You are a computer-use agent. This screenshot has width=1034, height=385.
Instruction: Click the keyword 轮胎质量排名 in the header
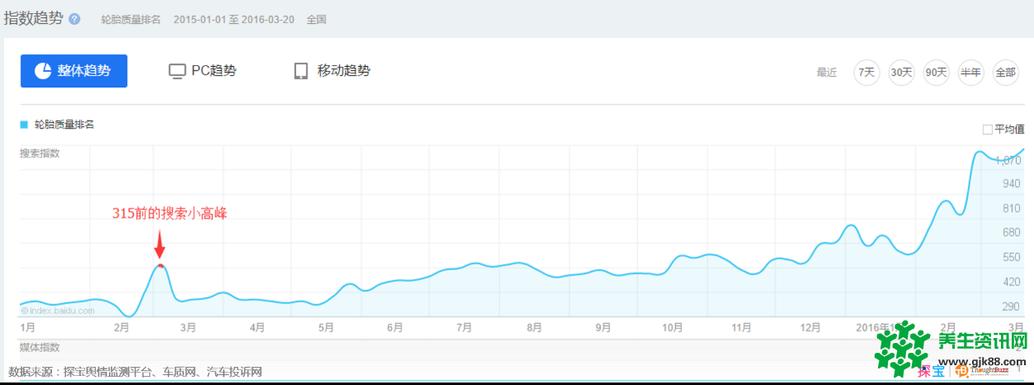pyautogui.click(x=132, y=19)
